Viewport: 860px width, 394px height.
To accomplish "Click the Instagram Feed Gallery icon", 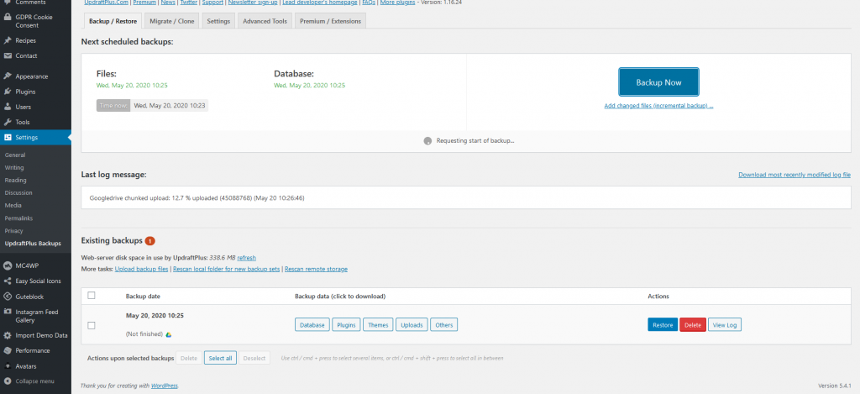I will pyautogui.click(x=8, y=312).
